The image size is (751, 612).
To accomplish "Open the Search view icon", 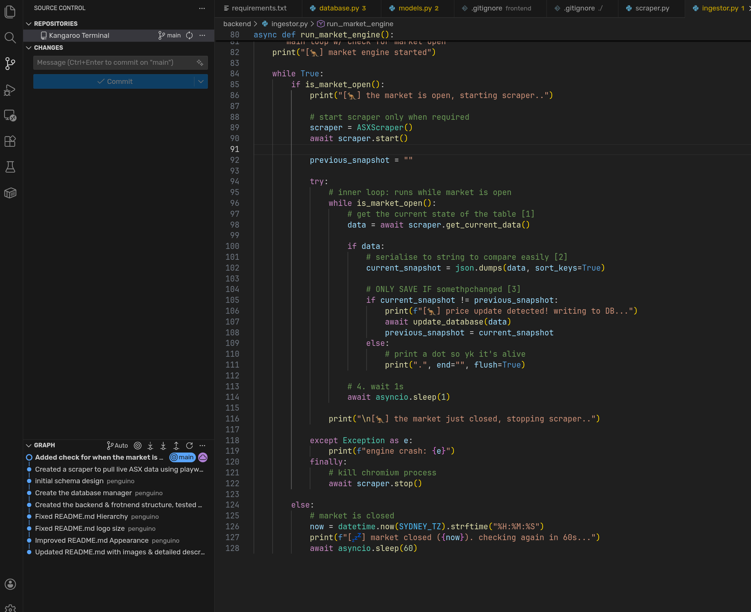I will click(x=10, y=38).
